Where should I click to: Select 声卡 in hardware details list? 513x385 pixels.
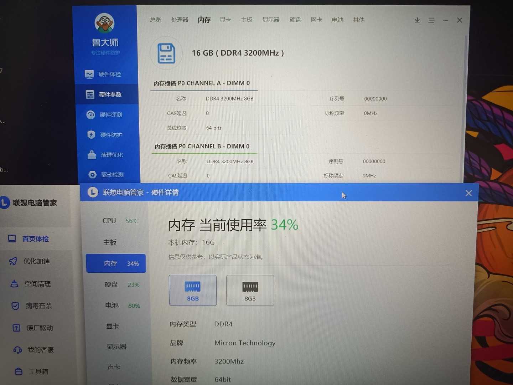tap(114, 367)
